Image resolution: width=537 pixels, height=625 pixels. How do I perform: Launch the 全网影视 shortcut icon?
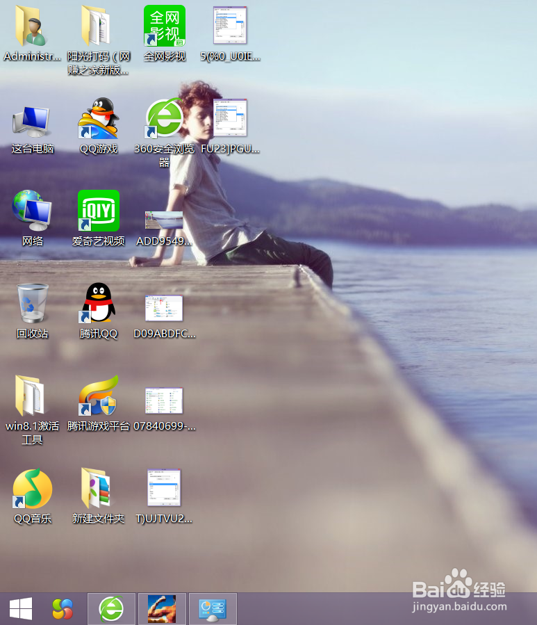165,26
